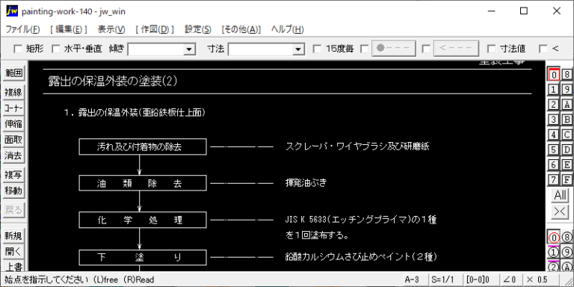This screenshot has width=574, height=287.
Task: Open the [作図(D)] menu
Action: tap(155, 30)
